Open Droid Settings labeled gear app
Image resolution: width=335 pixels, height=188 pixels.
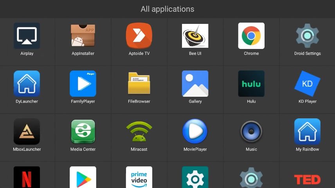pyautogui.click(x=308, y=36)
